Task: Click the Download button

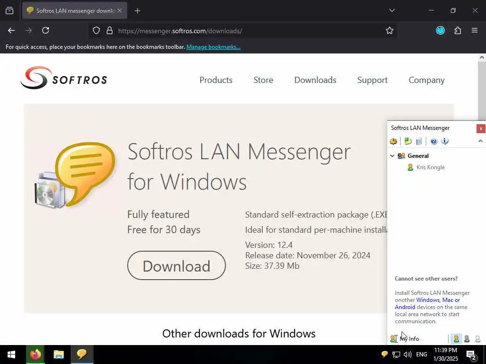Action: pos(177,265)
